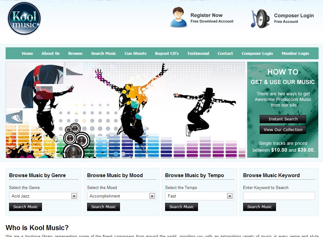Viewport: 323px width, 237px height.
Task: Select Browse in the navigation bar
Action: click(76, 53)
